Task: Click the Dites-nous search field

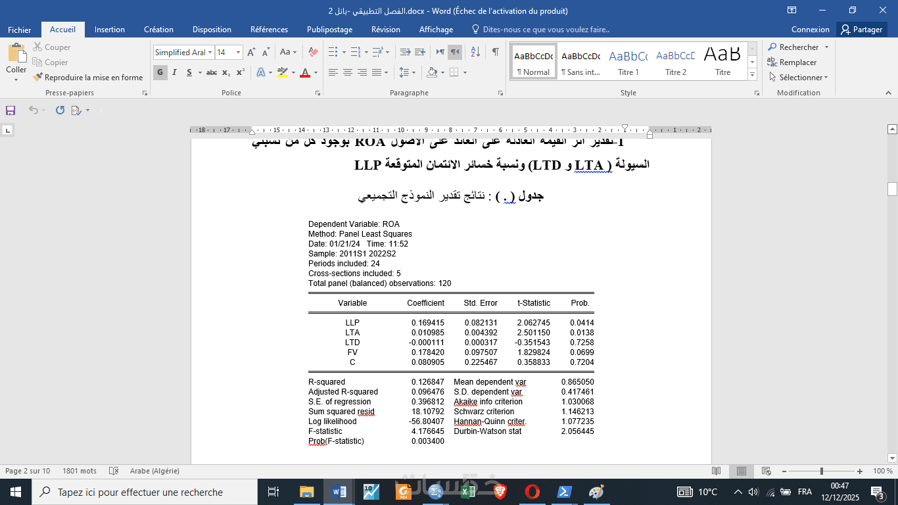Action: (x=540, y=30)
